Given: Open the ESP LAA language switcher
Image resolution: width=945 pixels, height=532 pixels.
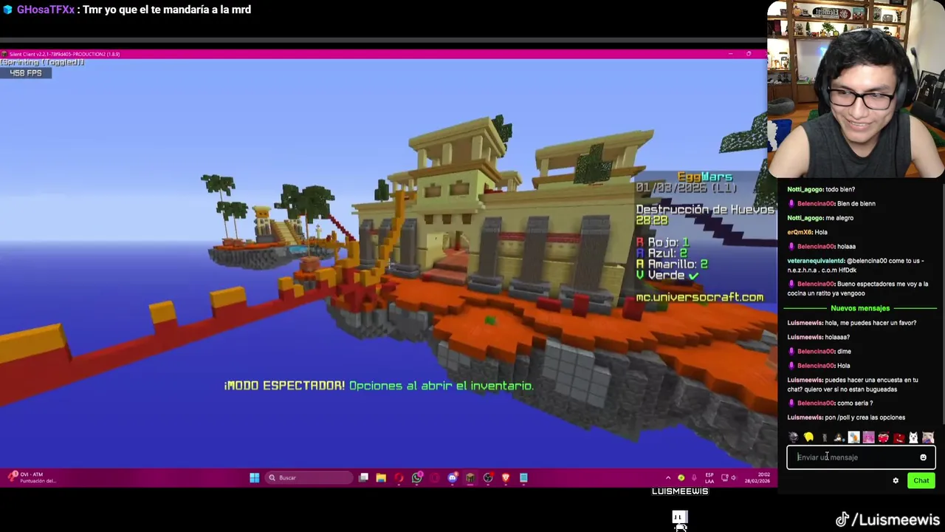Looking at the screenshot, I should [709, 477].
